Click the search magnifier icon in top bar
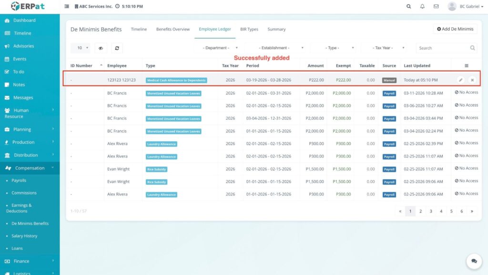Viewport: 488px width, 275px height. (x=408, y=7)
